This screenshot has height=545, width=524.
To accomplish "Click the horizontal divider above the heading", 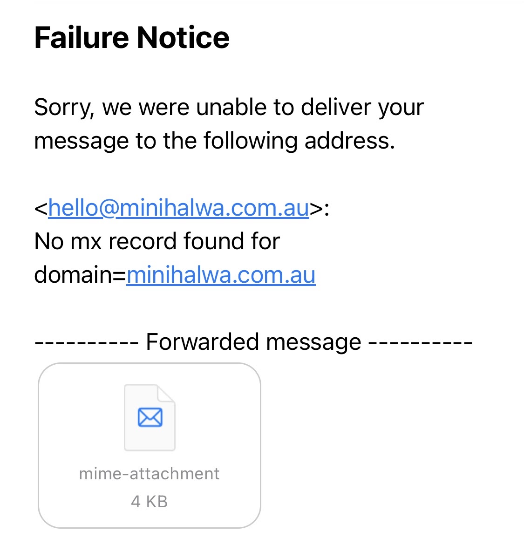I will coord(279,3).
